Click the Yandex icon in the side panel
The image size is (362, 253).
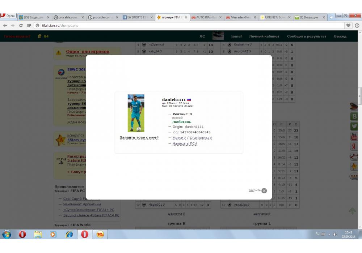click(354, 146)
